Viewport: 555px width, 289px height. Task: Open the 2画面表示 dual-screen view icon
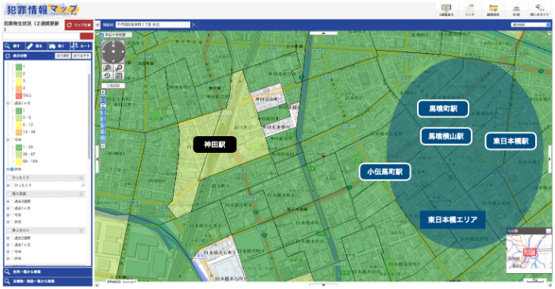pyautogui.click(x=446, y=8)
